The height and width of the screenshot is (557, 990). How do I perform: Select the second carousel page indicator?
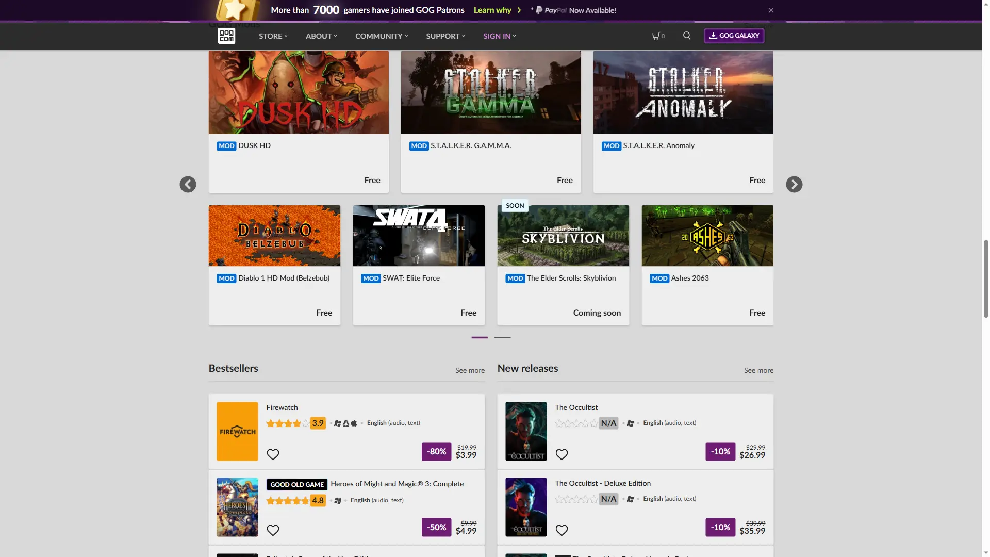coord(502,337)
